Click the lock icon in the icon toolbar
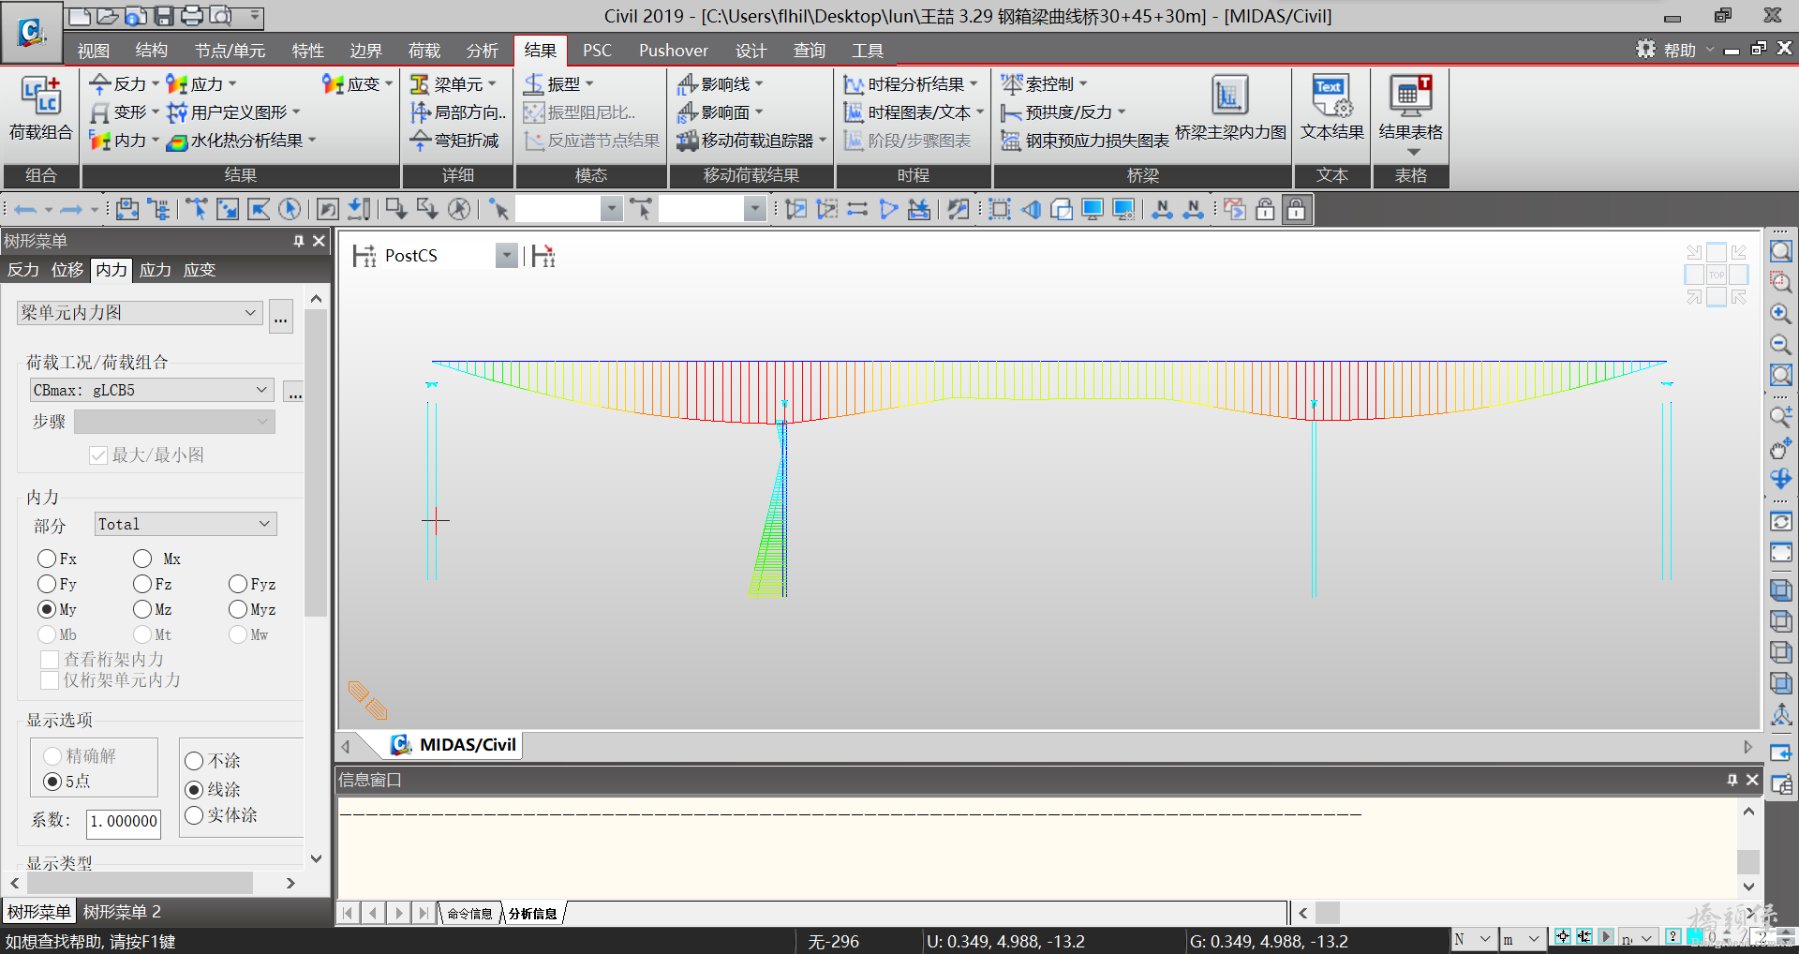Screen dimensions: 1799x954 point(1296,209)
